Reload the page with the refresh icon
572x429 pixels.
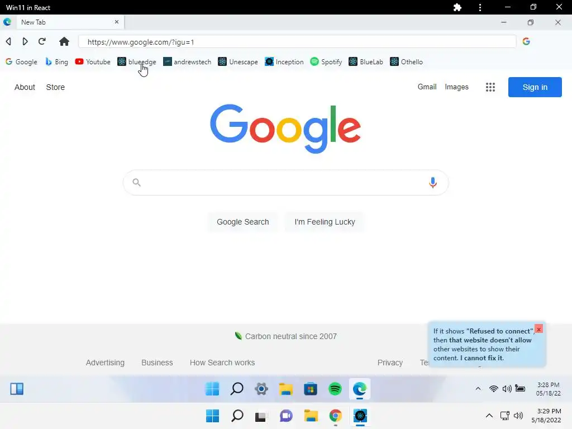click(x=42, y=41)
